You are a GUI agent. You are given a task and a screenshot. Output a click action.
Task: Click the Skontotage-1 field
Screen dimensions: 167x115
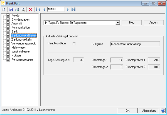117,60
